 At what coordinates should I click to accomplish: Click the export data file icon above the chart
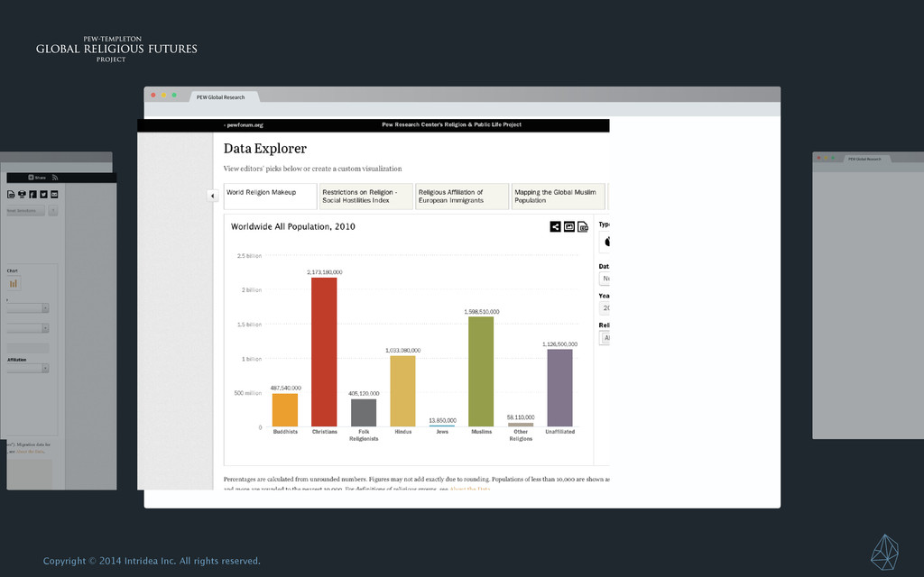583,226
